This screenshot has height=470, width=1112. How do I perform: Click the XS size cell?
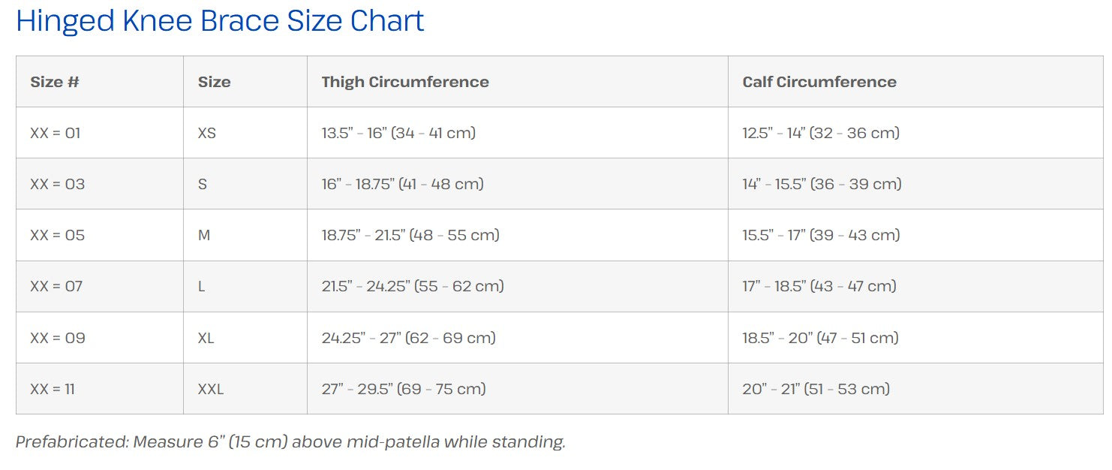click(207, 133)
